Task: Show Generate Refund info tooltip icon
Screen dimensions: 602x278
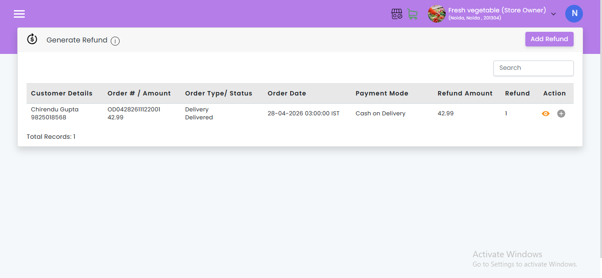Action: click(115, 41)
